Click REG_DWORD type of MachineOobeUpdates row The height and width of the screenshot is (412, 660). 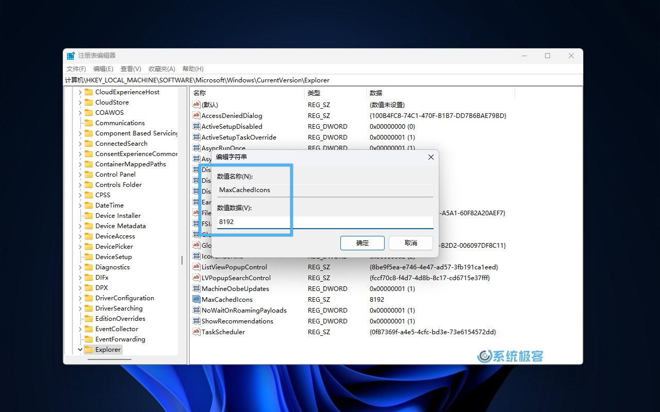point(327,288)
